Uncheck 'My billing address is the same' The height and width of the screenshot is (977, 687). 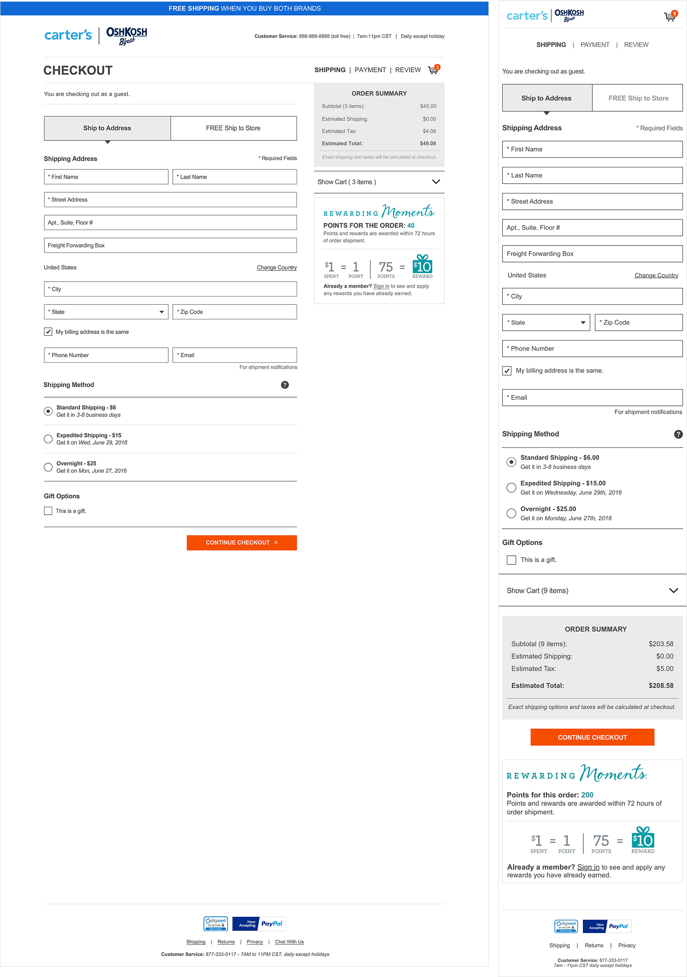click(x=48, y=331)
